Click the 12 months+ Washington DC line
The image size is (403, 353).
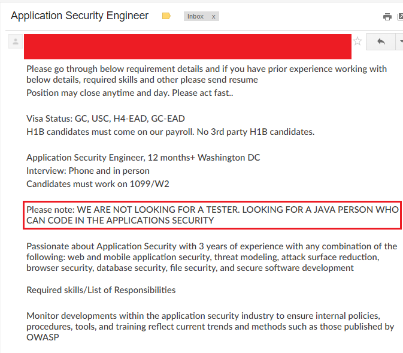click(143, 158)
